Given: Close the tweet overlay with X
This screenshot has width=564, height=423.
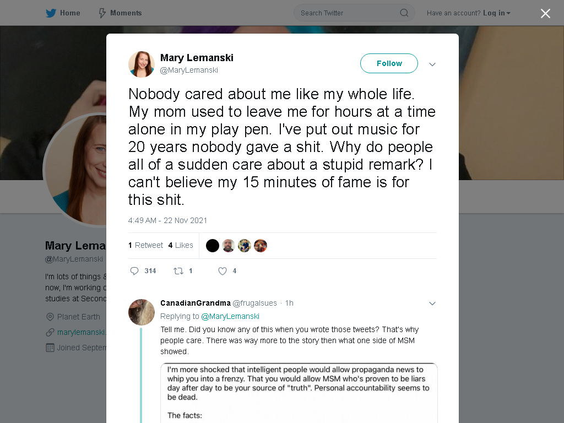Looking at the screenshot, I should click(x=545, y=13).
